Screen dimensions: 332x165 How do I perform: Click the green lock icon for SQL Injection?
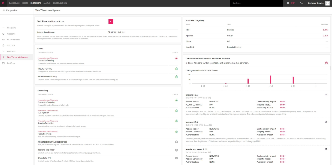[176, 110]
